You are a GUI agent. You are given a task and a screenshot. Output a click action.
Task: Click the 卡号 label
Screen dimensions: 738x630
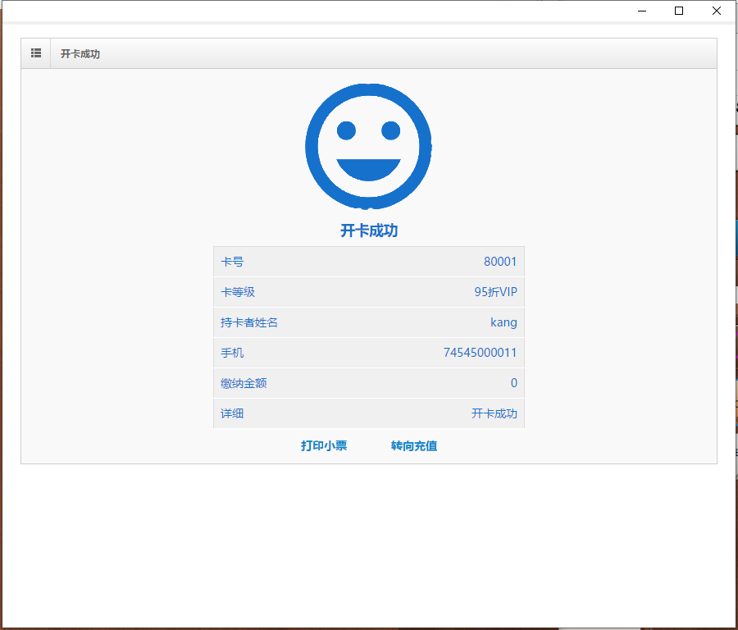232,262
